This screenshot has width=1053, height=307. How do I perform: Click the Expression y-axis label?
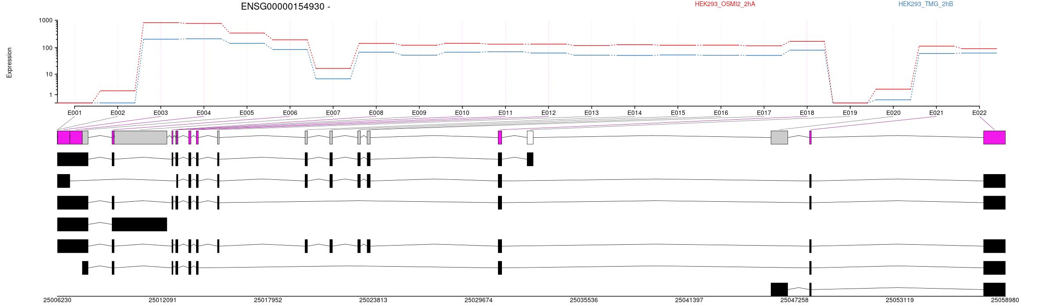point(9,63)
